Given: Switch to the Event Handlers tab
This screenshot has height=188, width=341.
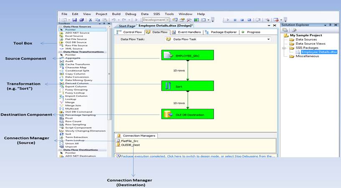Looking at the screenshot, I should [187, 32].
